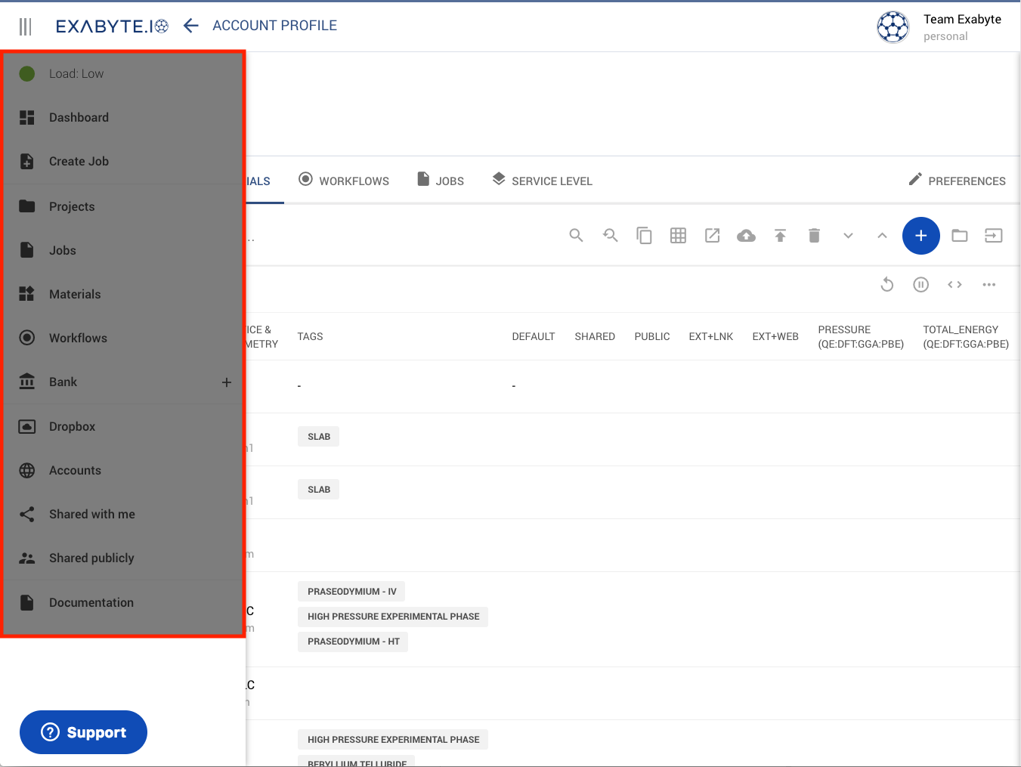1021x767 pixels.
Task: Open Preferences
Action: 957,181
